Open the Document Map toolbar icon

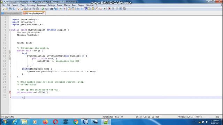click(x=93, y=9)
